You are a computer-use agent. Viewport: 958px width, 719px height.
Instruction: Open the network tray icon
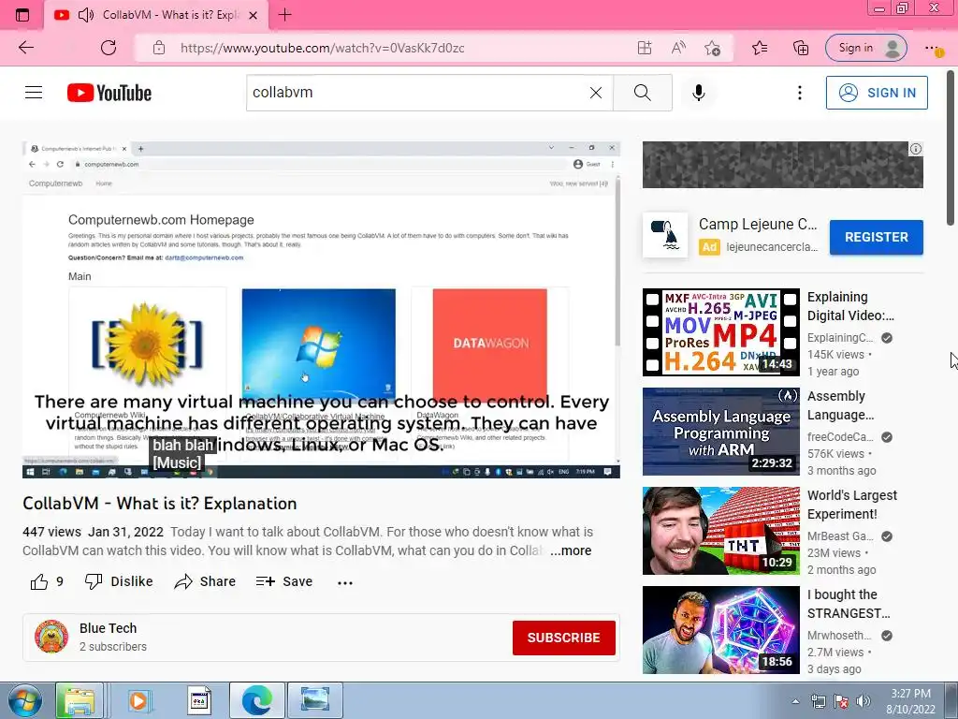tap(818, 701)
